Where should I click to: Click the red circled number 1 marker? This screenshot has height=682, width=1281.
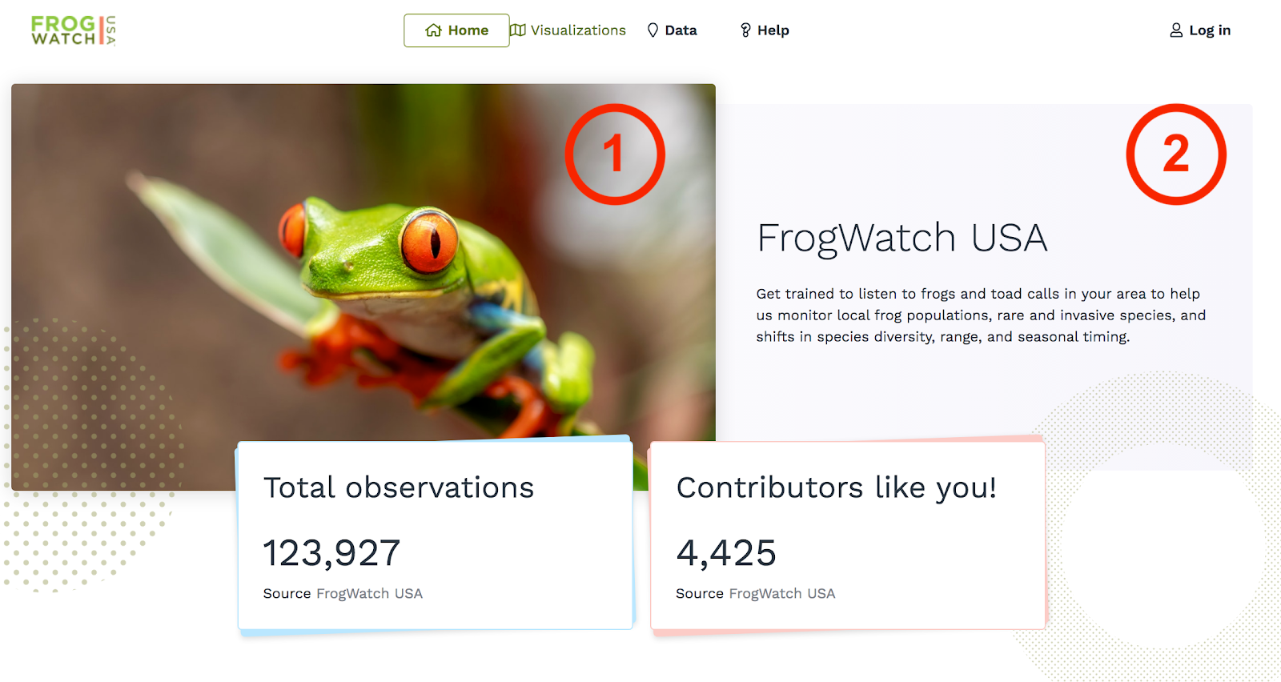[x=615, y=154]
